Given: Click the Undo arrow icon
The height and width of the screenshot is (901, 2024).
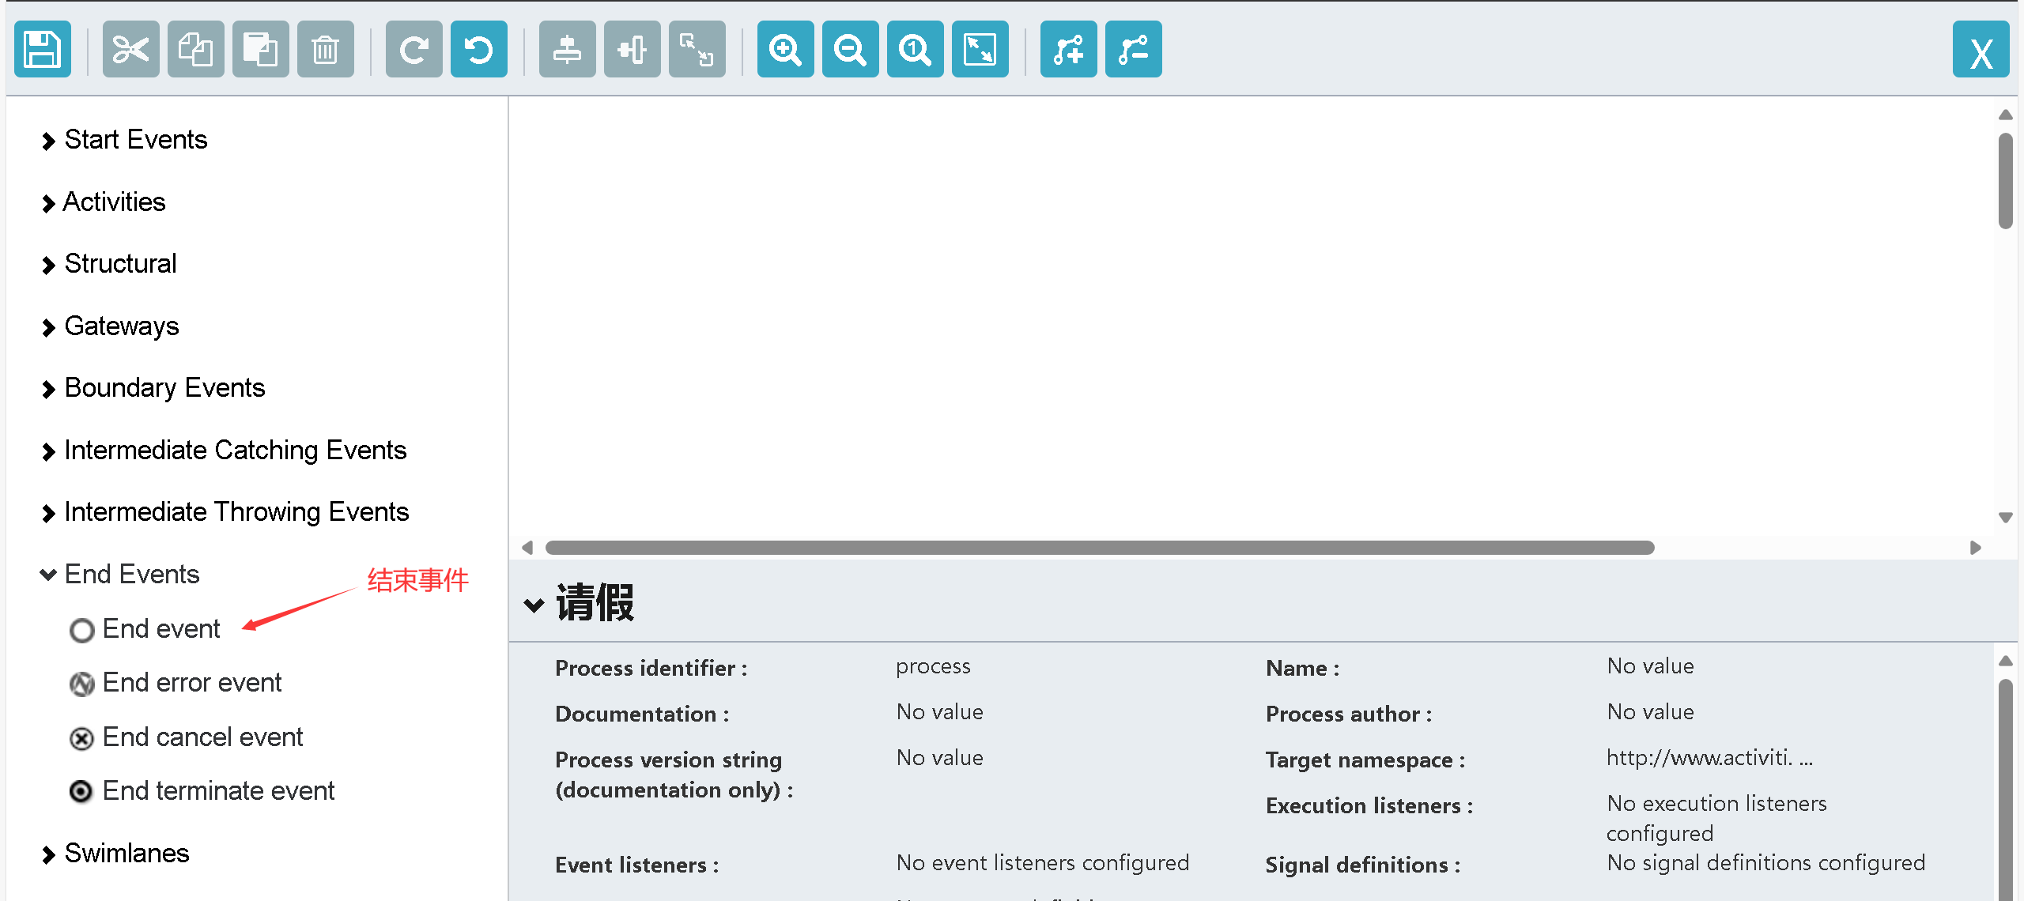Looking at the screenshot, I should click(479, 50).
